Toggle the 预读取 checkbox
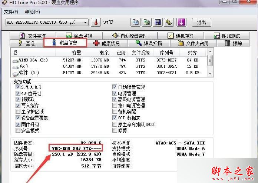This screenshot has height=183, width=258. tap(18, 99)
